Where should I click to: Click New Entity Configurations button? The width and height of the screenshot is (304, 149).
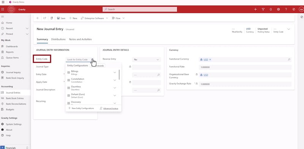pyautogui.click(x=81, y=108)
